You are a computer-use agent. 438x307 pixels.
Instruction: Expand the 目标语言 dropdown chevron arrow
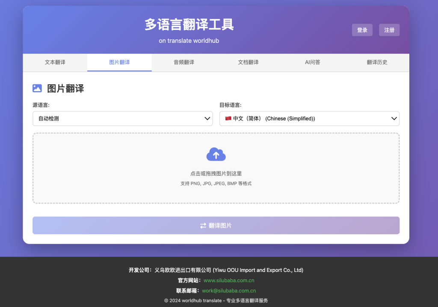(x=394, y=118)
